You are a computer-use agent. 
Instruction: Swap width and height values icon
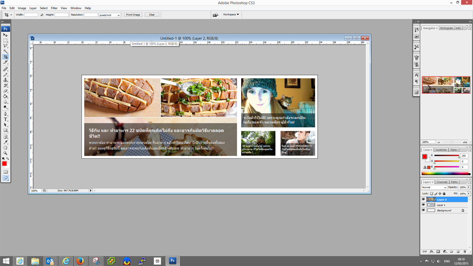point(42,15)
